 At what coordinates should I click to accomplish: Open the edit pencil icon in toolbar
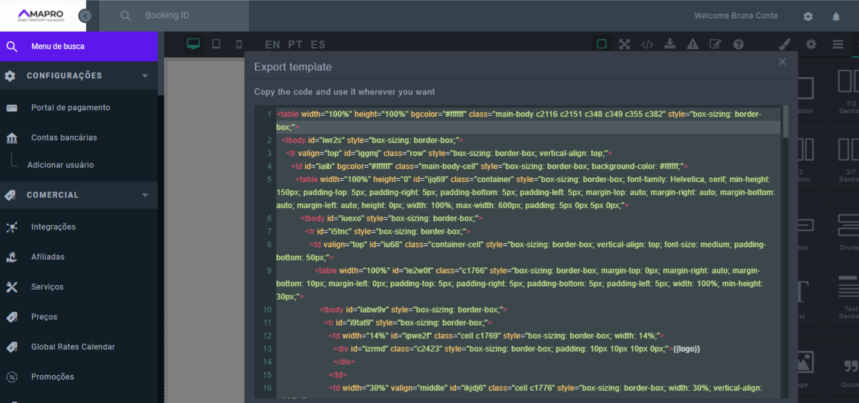(x=715, y=44)
